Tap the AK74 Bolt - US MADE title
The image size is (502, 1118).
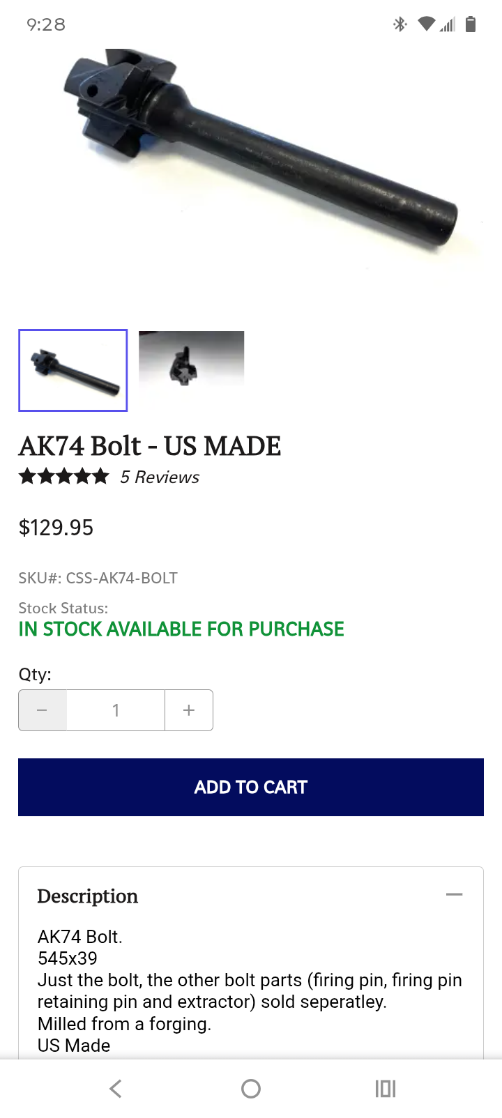150,446
